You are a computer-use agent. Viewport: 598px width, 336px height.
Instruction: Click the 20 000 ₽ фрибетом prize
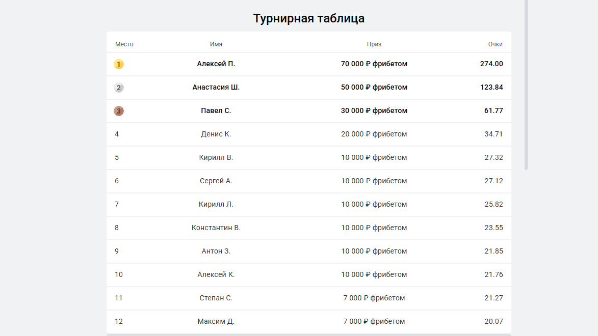374,134
